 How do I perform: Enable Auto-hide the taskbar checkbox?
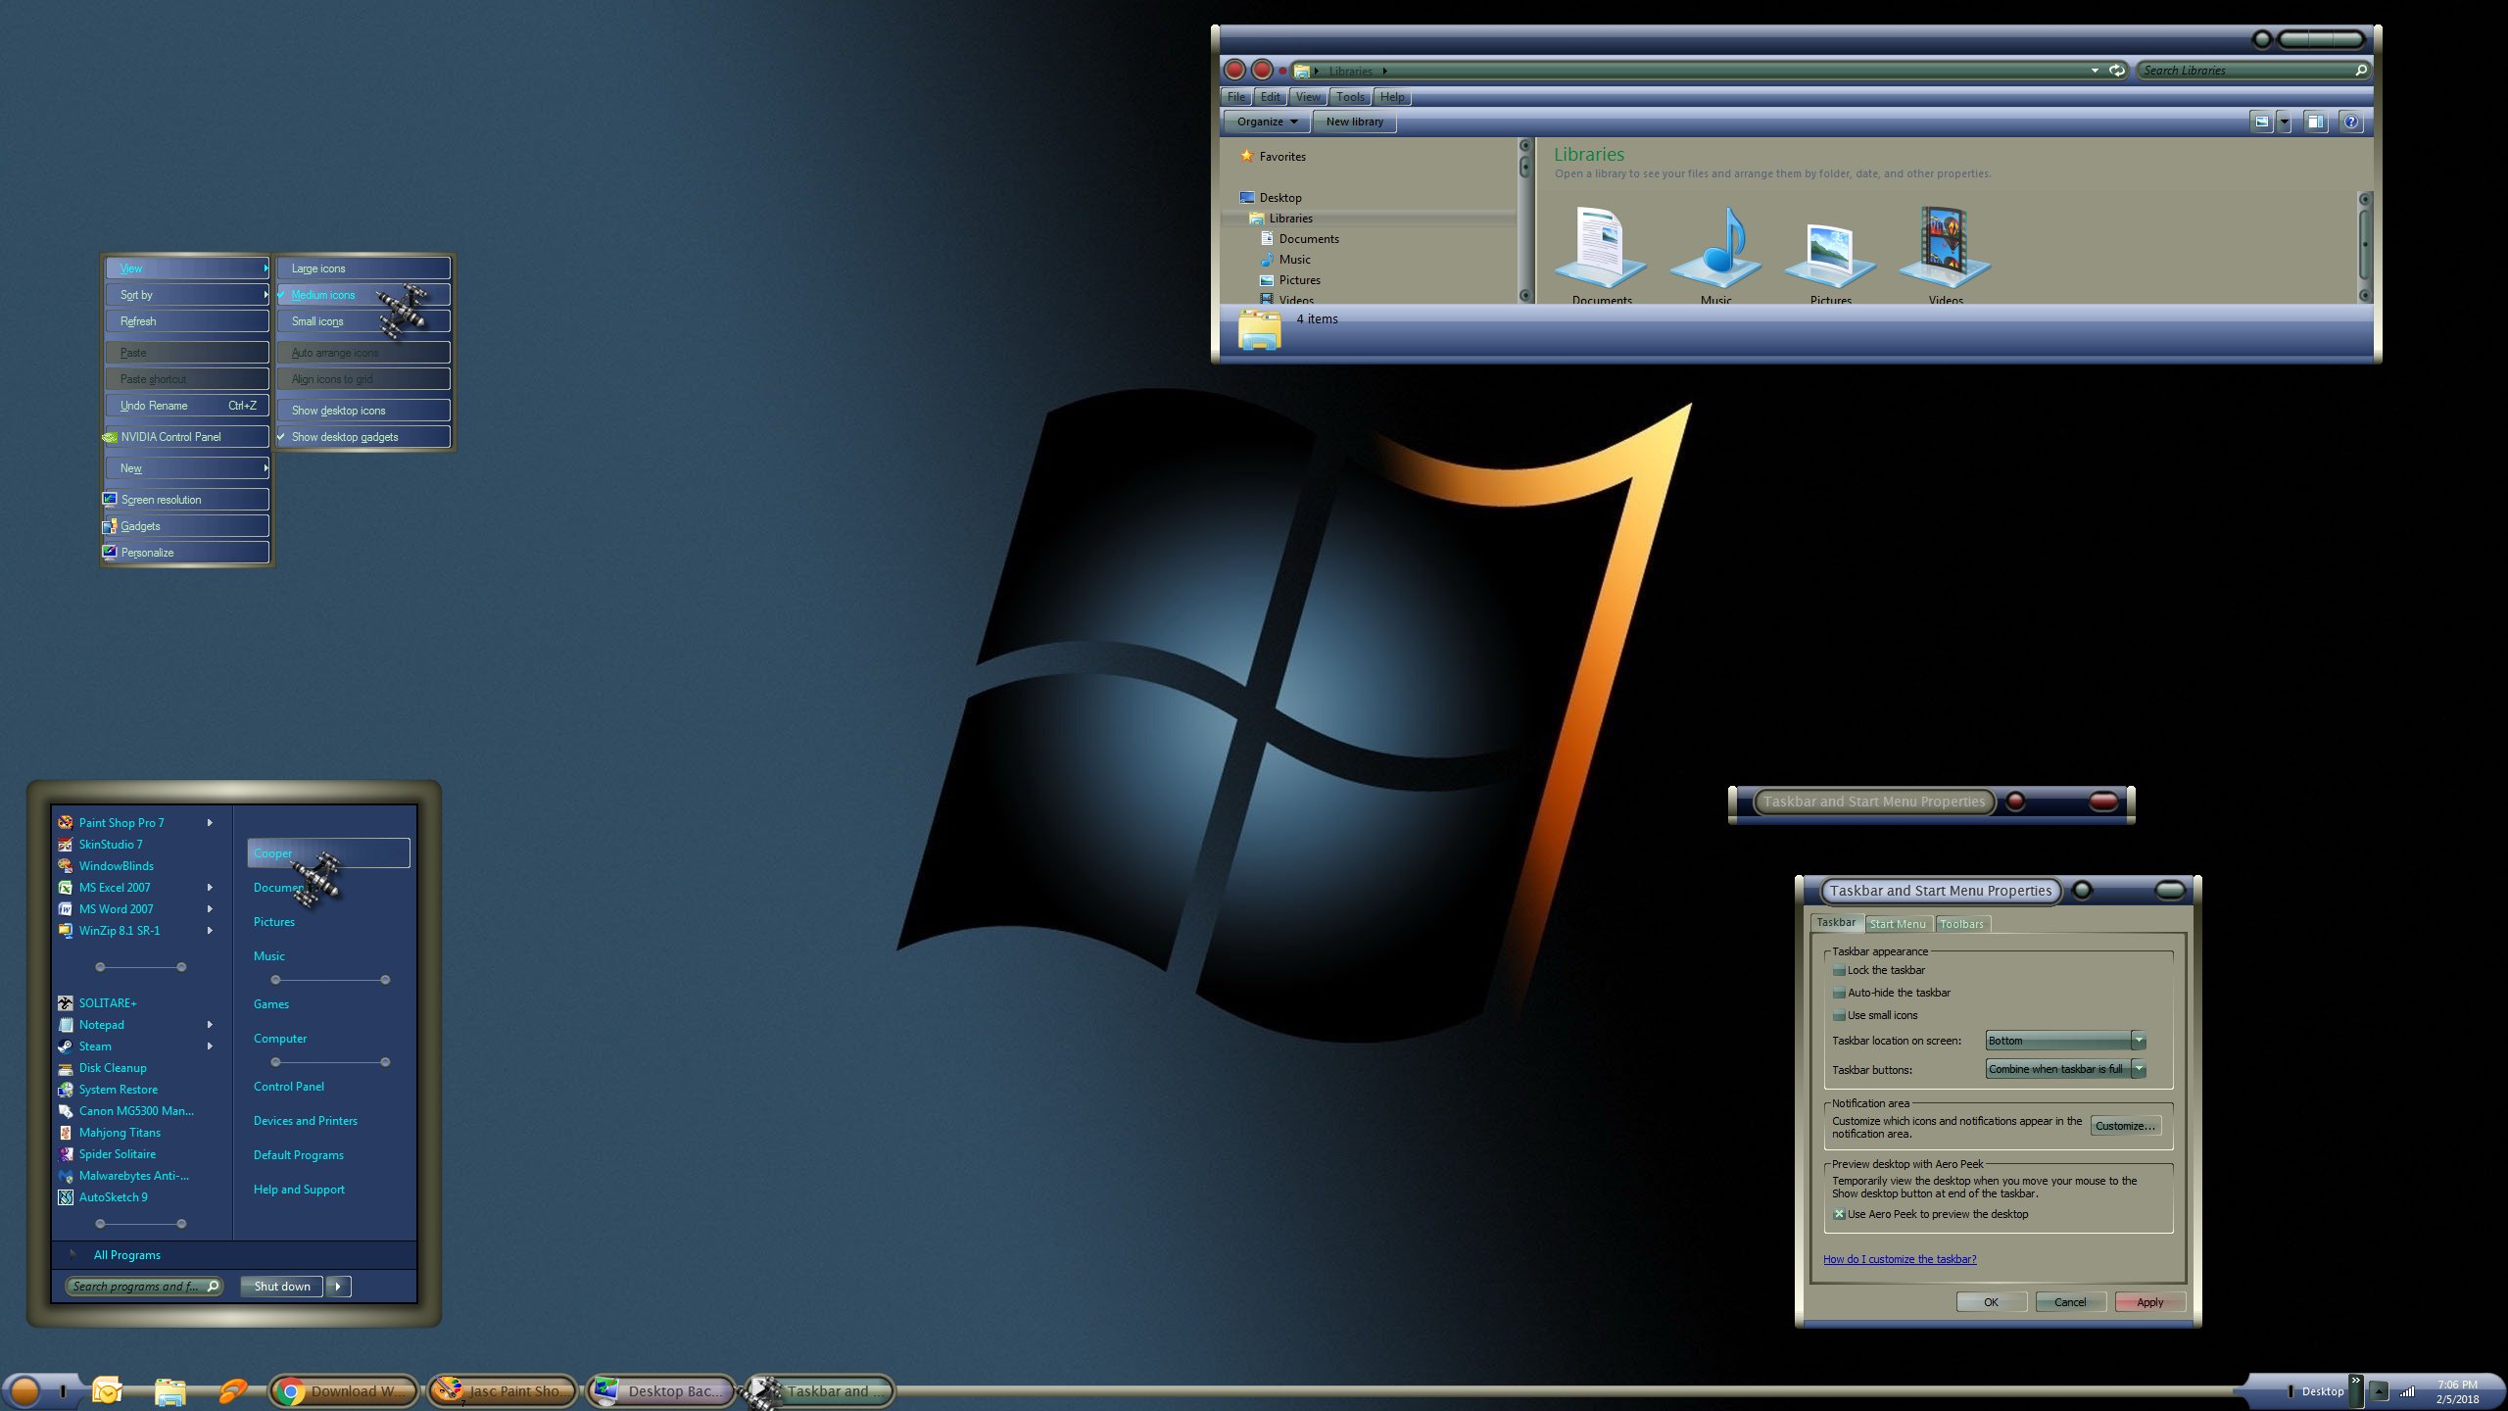[x=1839, y=993]
